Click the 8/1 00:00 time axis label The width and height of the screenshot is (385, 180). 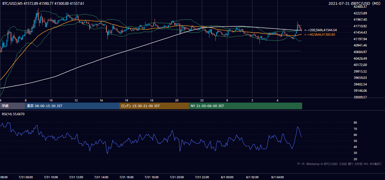pyautogui.click(x=227, y=177)
